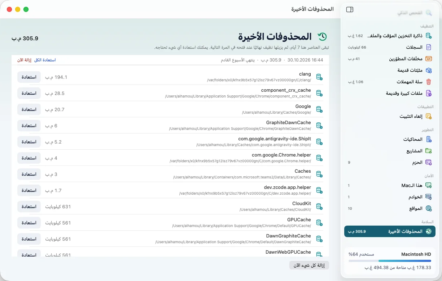Screen dimensions: 442x281
Task: Restore com.google.Chrome.helper item
Action: pyautogui.click(x=29, y=158)
